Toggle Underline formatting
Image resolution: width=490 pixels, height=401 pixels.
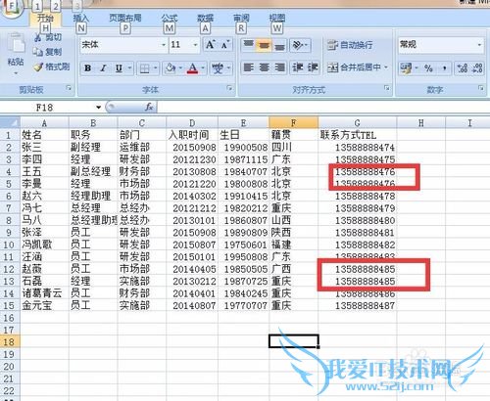point(119,68)
